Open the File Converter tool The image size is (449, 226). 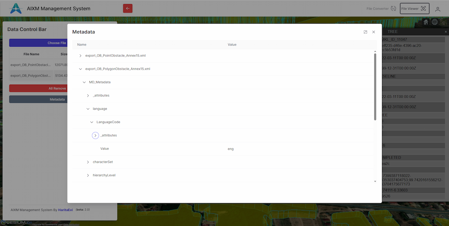381,8
